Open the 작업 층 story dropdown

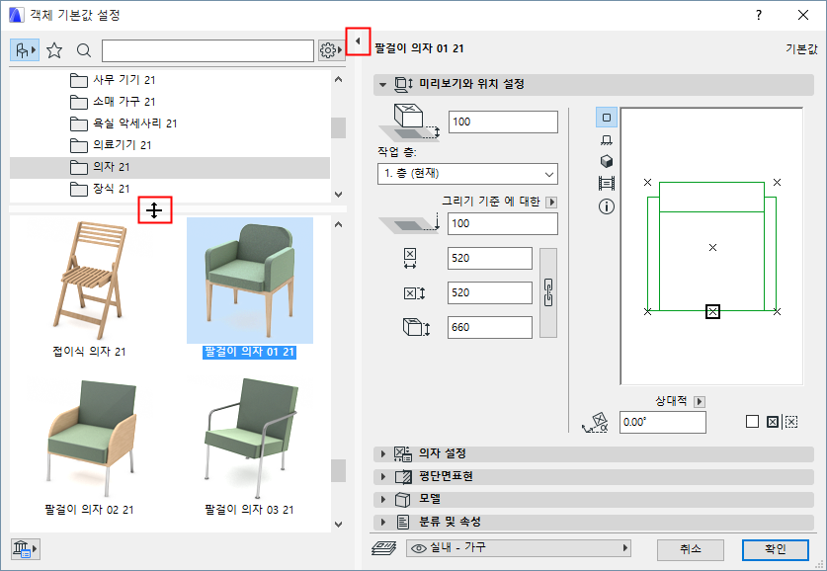tap(467, 174)
